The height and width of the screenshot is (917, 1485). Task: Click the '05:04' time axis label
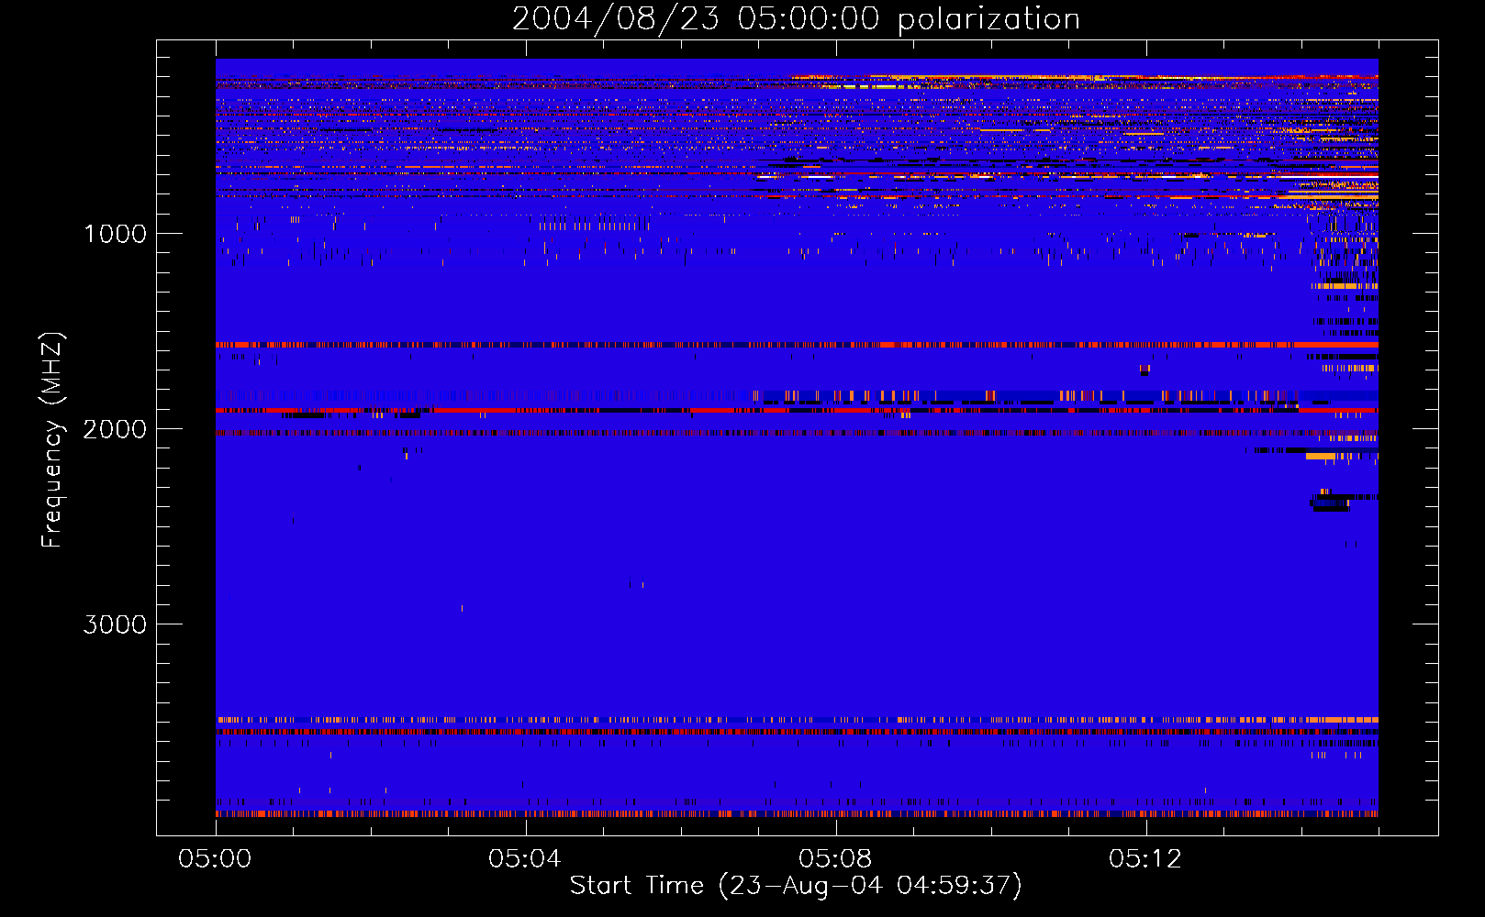click(525, 859)
